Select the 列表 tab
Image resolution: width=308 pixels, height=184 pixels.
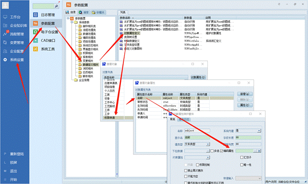click(x=123, y=12)
